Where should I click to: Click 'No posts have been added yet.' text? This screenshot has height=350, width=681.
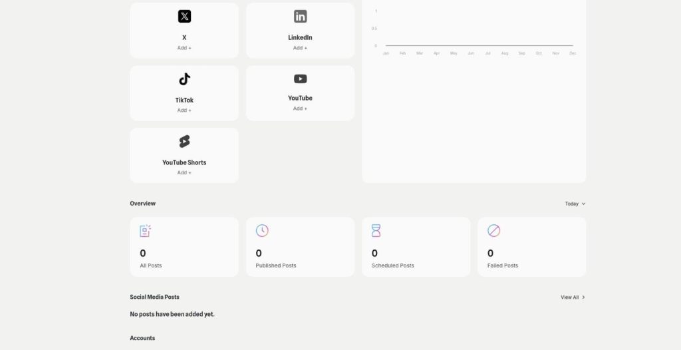[x=172, y=314]
